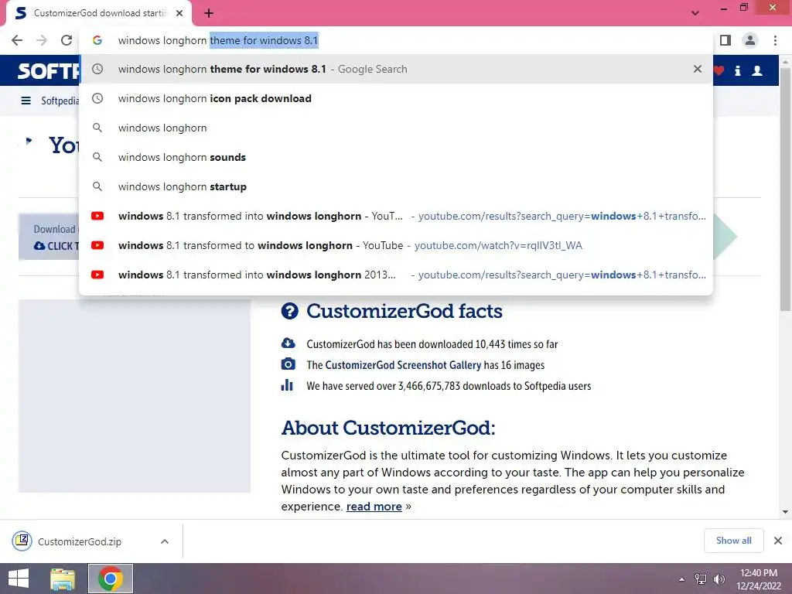Viewport: 792px width, 594px height.
Task: Reload the current page
Action: pyautogui.click(x=67, y=40)
